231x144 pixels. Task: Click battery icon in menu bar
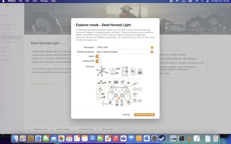pyautogui.click(x=190, y=1)
